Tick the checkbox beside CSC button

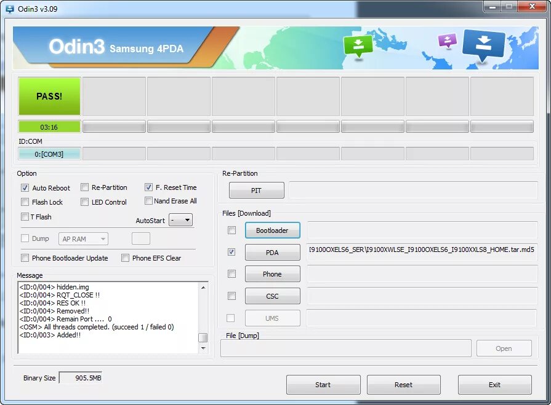point(231,296)
